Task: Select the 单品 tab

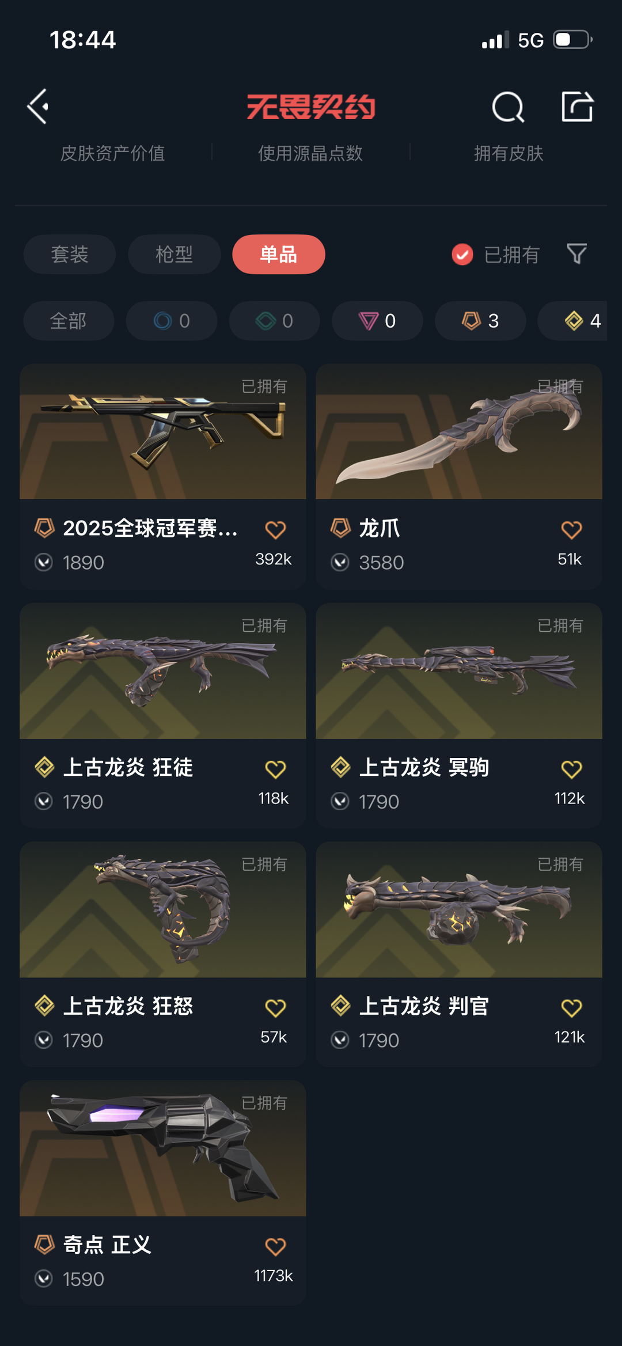Action: [x=279, y=254]
